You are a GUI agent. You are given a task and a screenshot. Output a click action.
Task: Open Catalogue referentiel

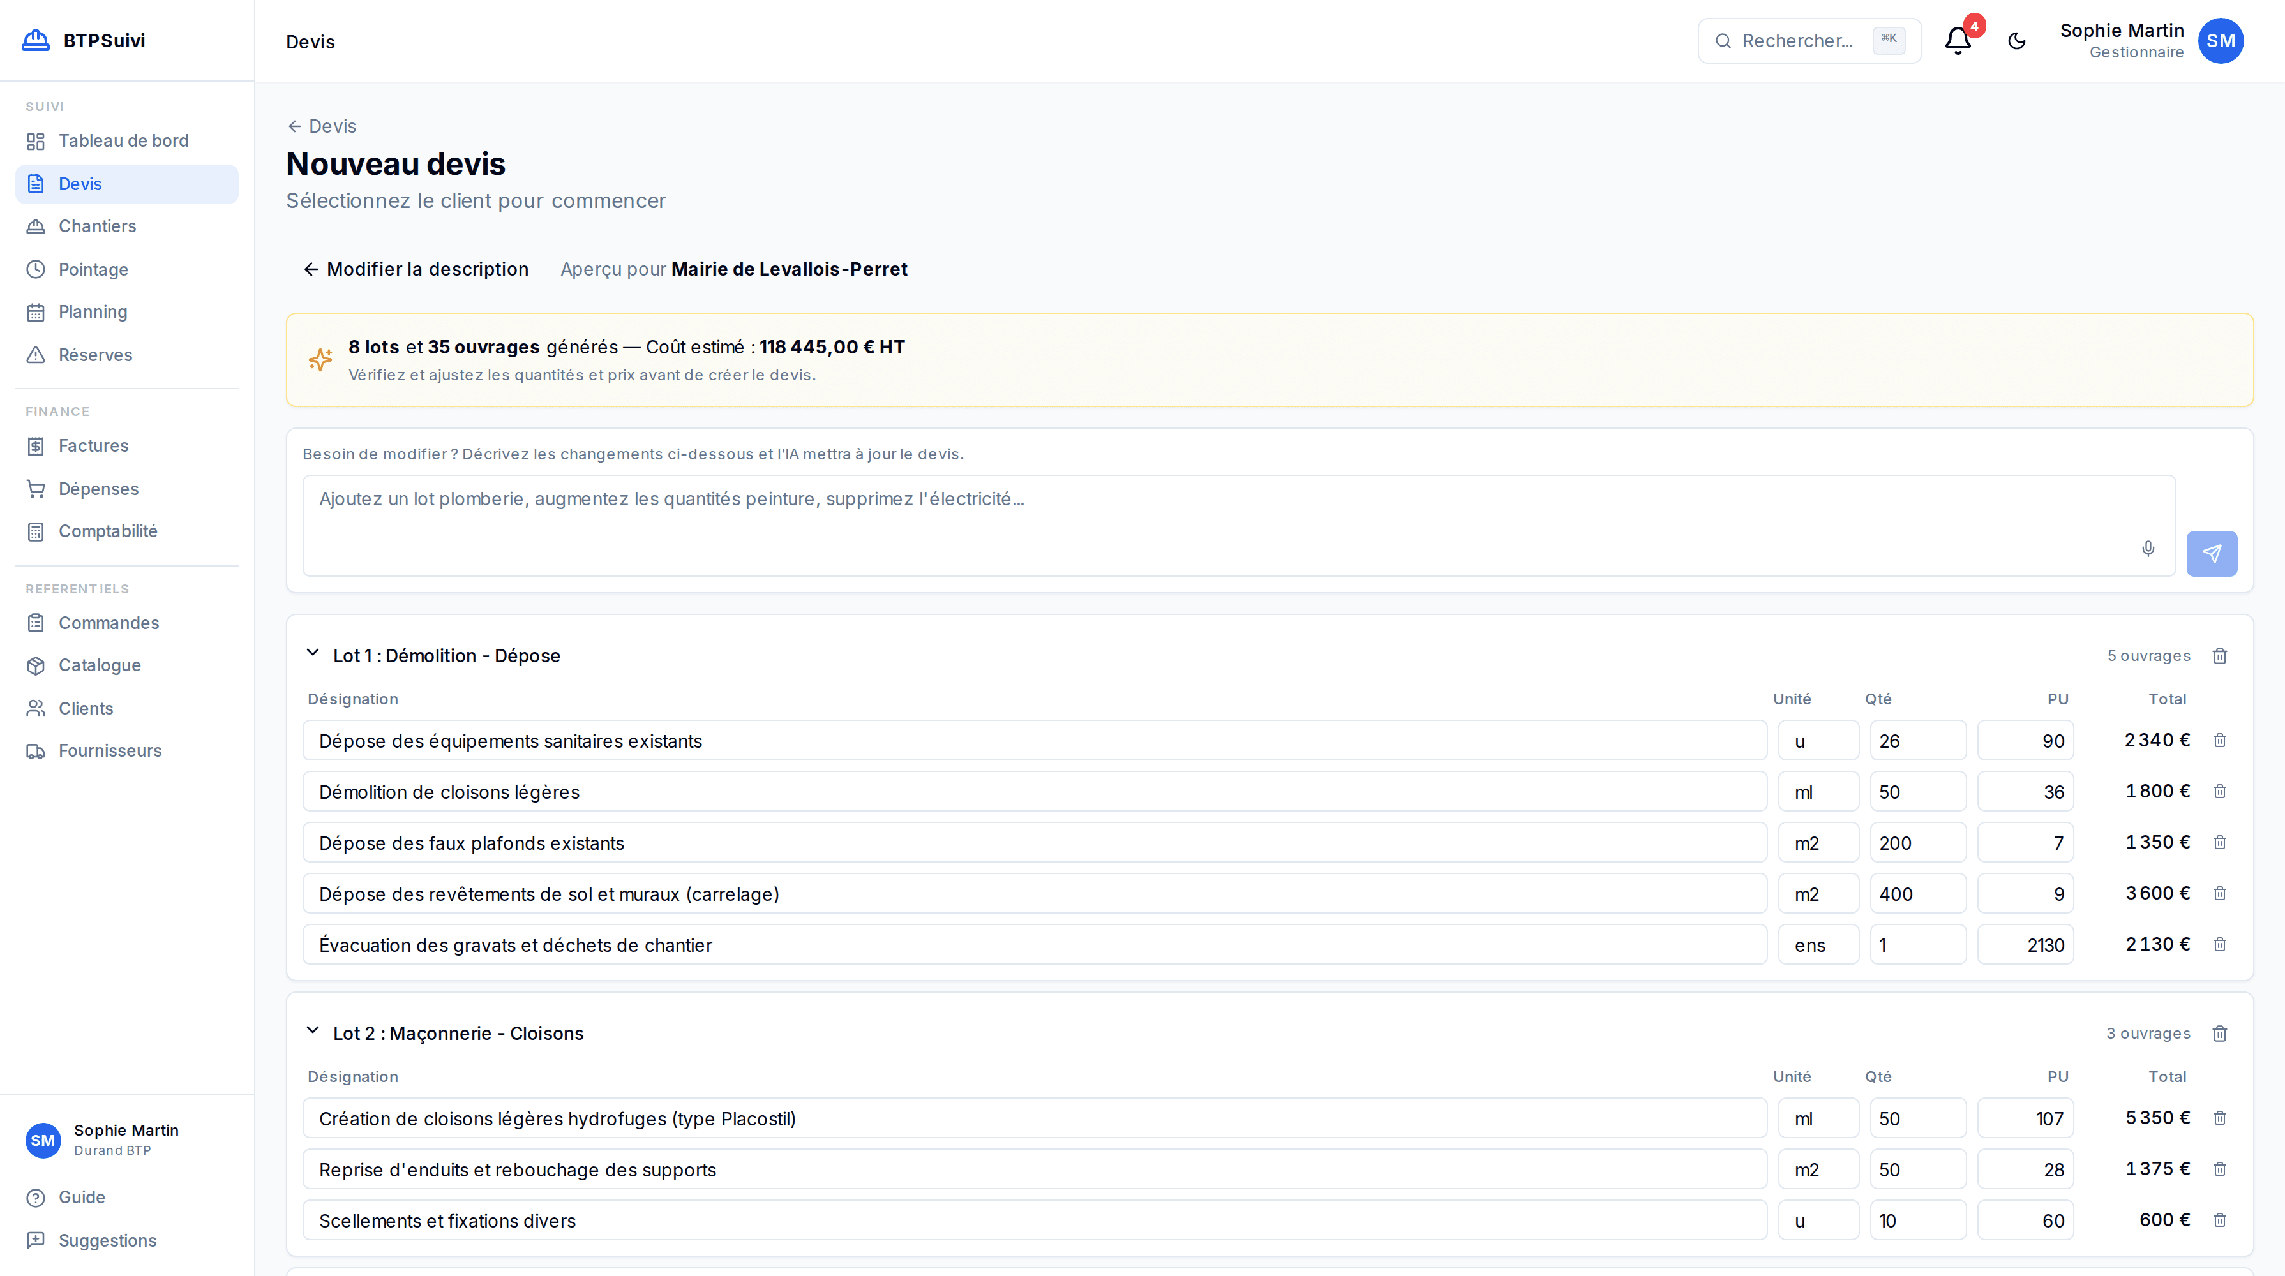click(x=127, y=665)
